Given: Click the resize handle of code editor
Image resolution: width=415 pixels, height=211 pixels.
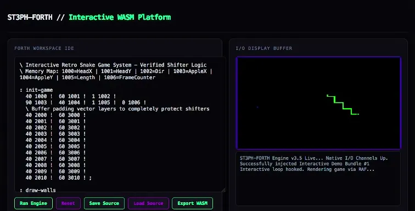Looking at the screenshot, I should (223, 190).
